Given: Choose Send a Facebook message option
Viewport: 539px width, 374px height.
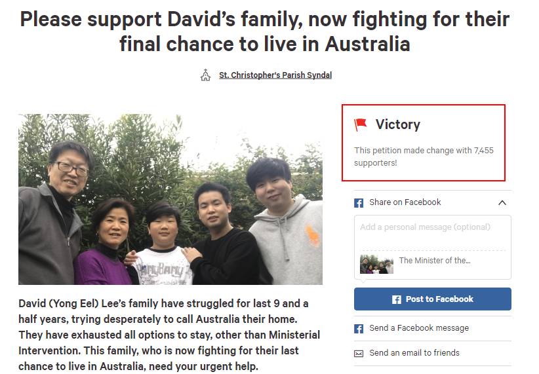Looking at the screenshot, I should pyautogui.click(x=419, y=328).
